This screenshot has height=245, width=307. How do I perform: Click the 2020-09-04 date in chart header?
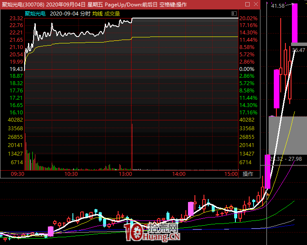[x=64, y=13]
